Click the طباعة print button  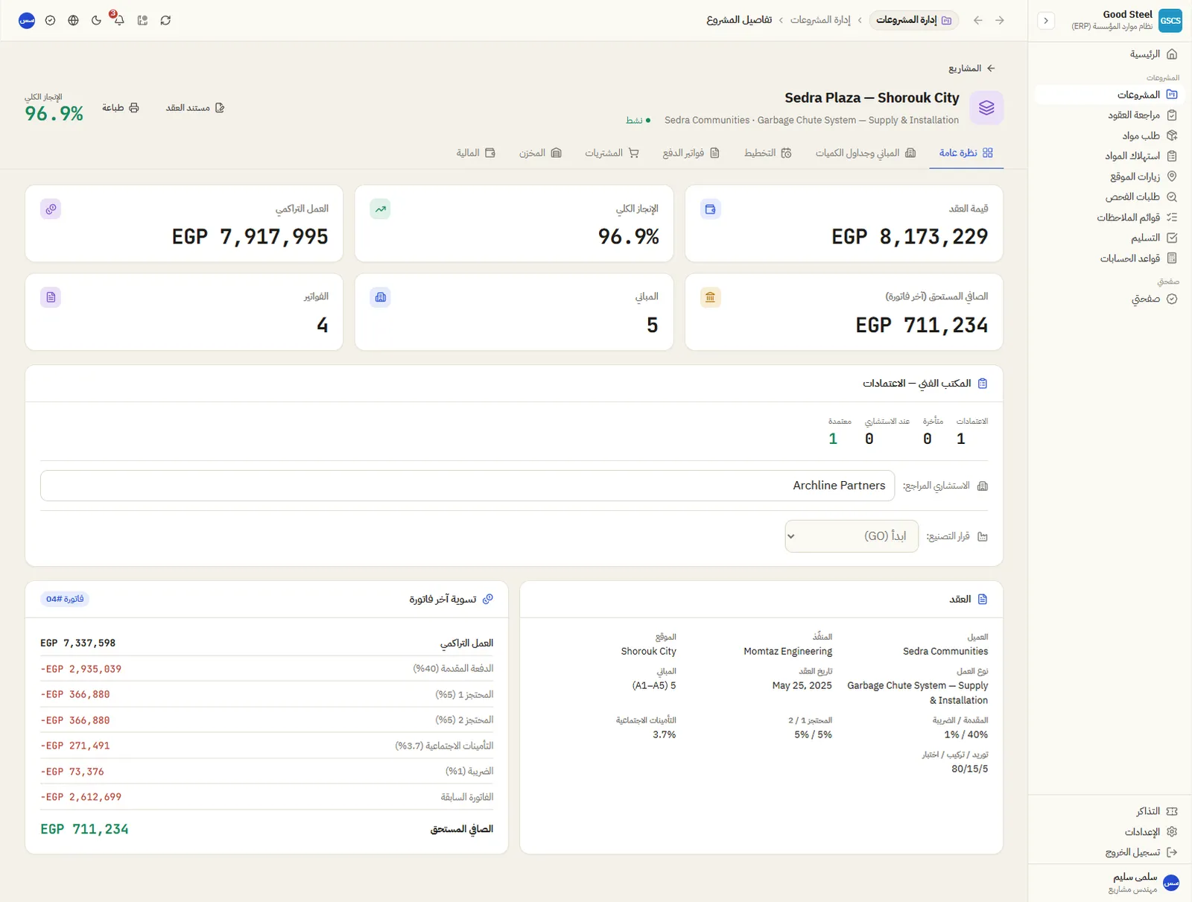(x=121, y=108)
